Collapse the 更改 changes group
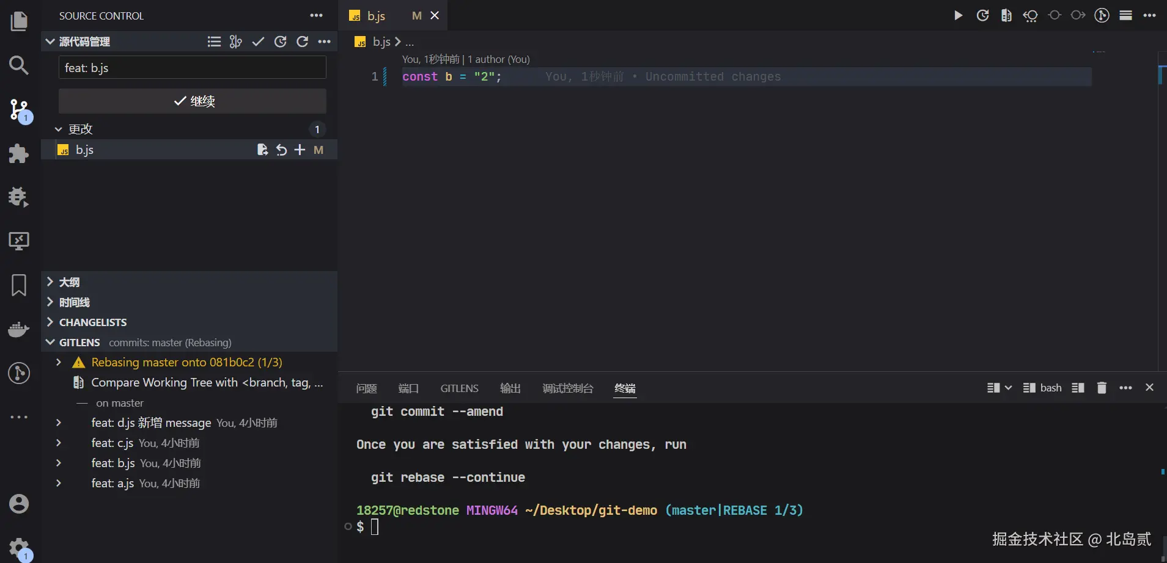The height and width of the screenshot is (563, 1167). tap(59, 129)
